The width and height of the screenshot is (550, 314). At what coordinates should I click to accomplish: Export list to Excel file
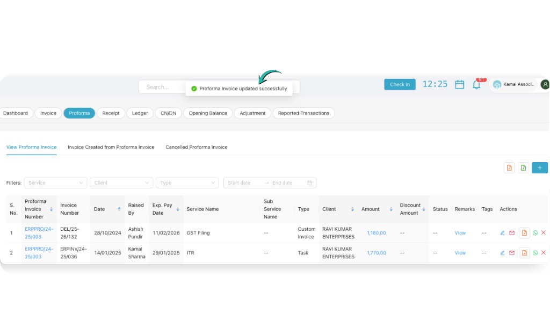(x=523, y=168)
